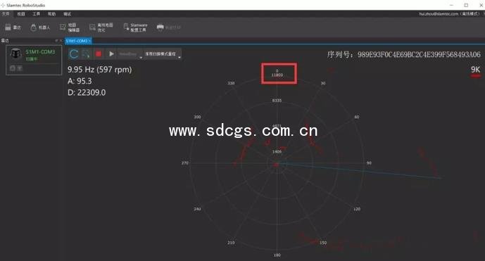Image resolution: width=485 pixels, height=261 pixels.
Task: Click the A: 95.3 angle value
Action: pos(80,81)
